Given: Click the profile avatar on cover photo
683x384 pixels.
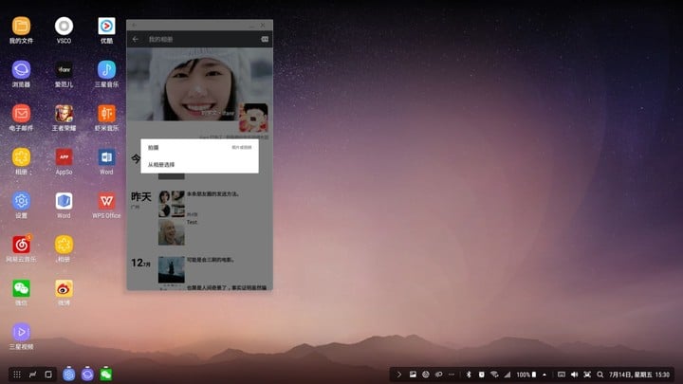Looking at the screenshot, I should tap(253, 118).
